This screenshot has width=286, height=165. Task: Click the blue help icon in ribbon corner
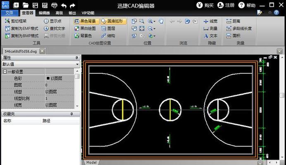coord(276,12)
